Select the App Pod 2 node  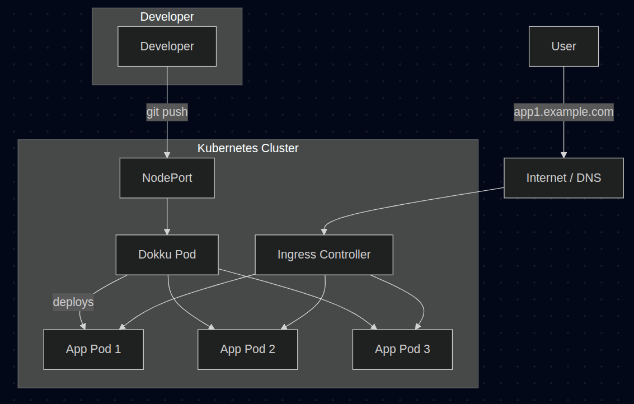tap(247, 349)
